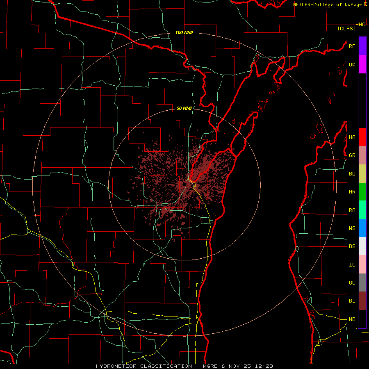Click the 'DS' legend label
Viewport: 369px width, 369px height.
click(352, 246)
